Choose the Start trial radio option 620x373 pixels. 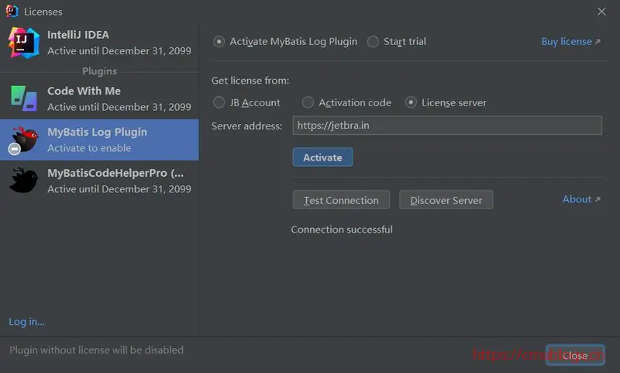coord(374,42)
